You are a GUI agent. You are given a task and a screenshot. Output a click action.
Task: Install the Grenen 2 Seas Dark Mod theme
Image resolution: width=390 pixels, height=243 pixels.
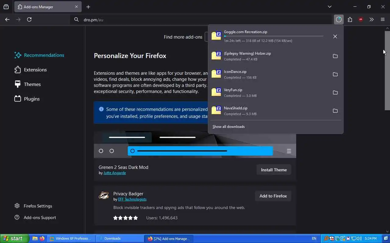coord(274,170)
